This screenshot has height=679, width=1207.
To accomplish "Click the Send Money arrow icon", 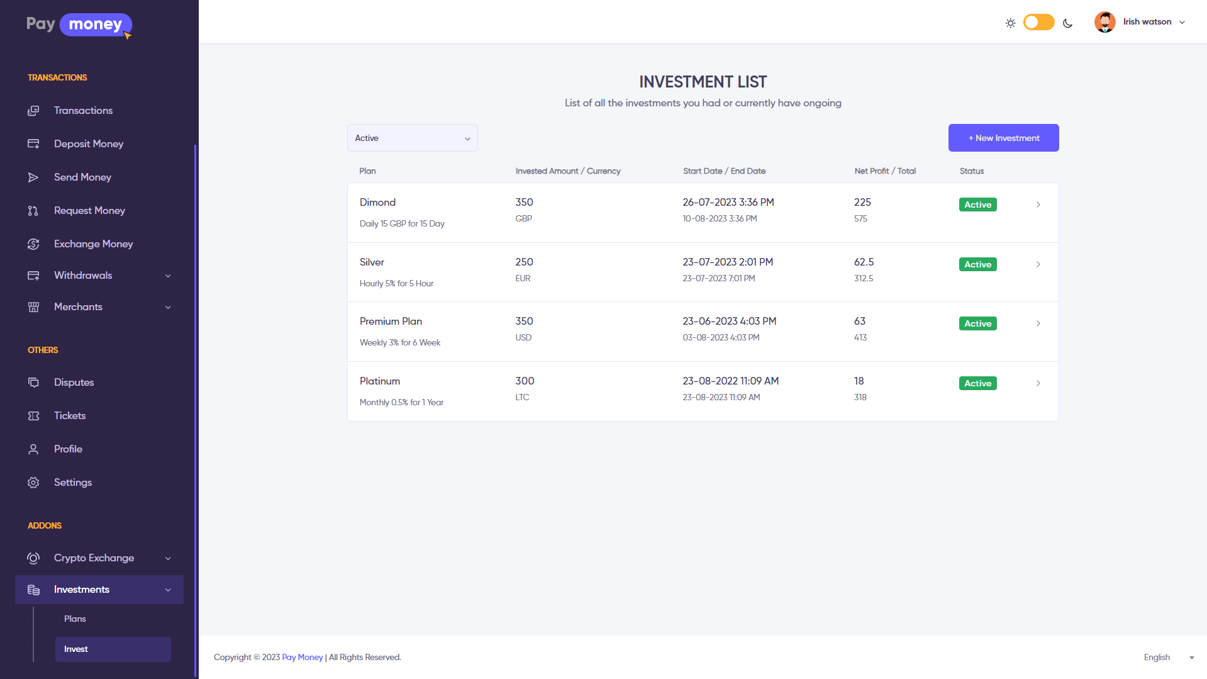I will tap(33, 177).
